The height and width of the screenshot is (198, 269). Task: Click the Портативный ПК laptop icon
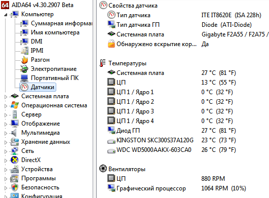coord(24,78)
